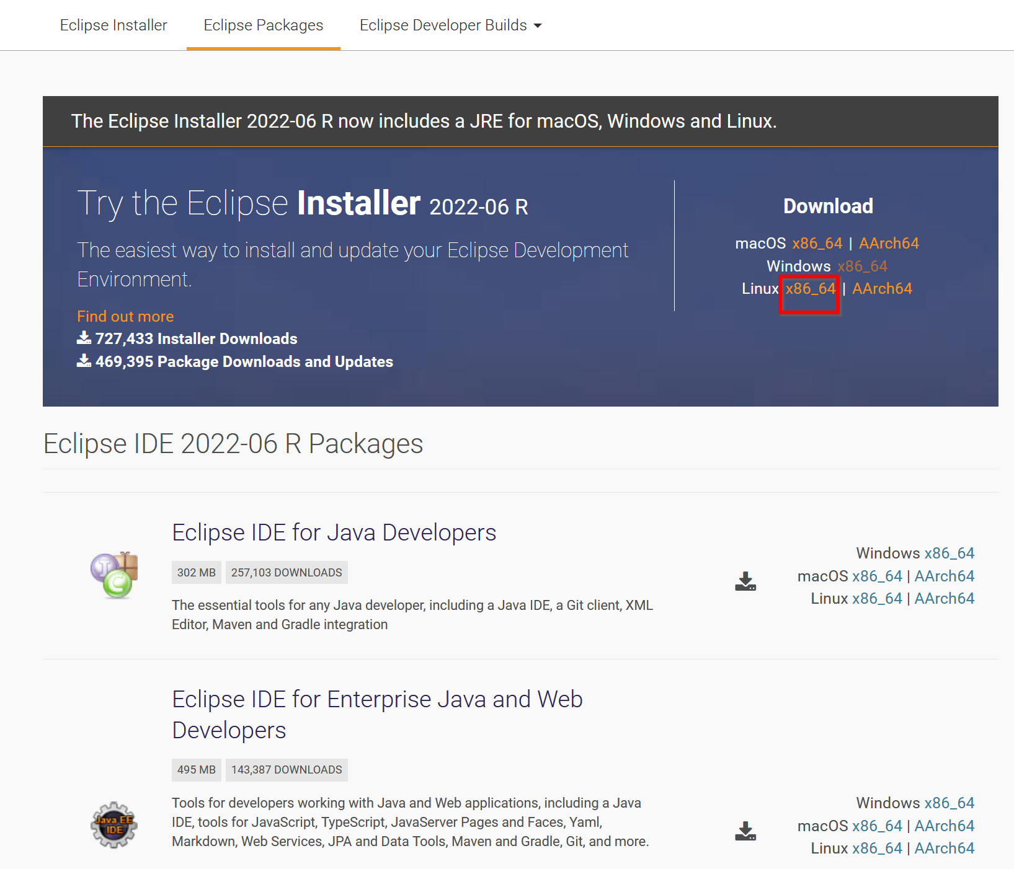Open the Find out more link

tap(125, 317)
